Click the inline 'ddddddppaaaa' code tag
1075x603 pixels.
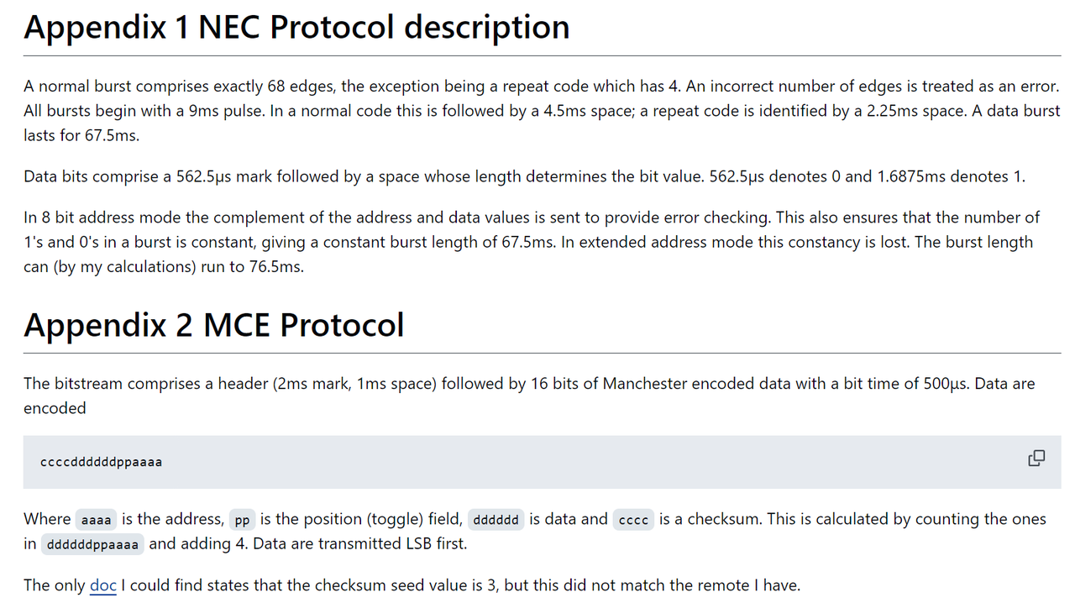click(92, 544)
